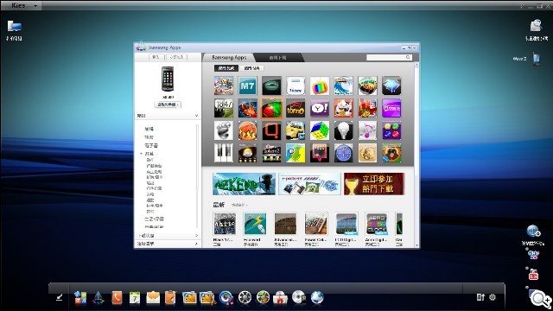The width and height of the screenshot is (553, 311).
Task: Open the lucky cat app icon
Action: (x=344, y=108)
